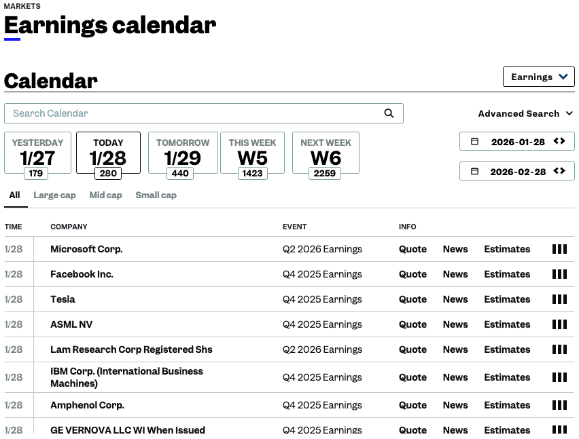Click the stepper arrows beside 2026-02-28
579x439 pixels.
pyautogui.click(x=560, y=171)
